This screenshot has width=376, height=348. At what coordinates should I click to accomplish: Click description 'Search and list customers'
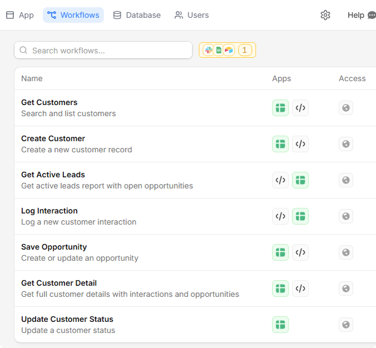coord(68,113)
